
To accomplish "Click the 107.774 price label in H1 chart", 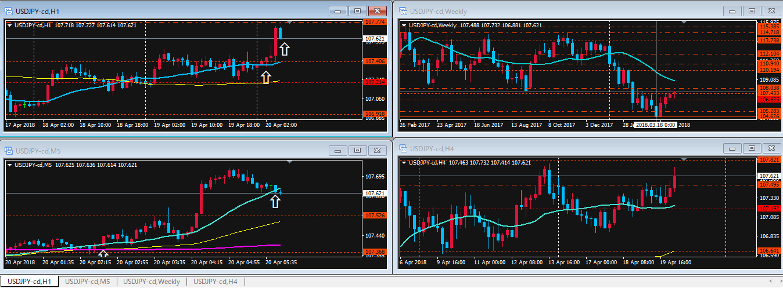I will click(375, 22).
